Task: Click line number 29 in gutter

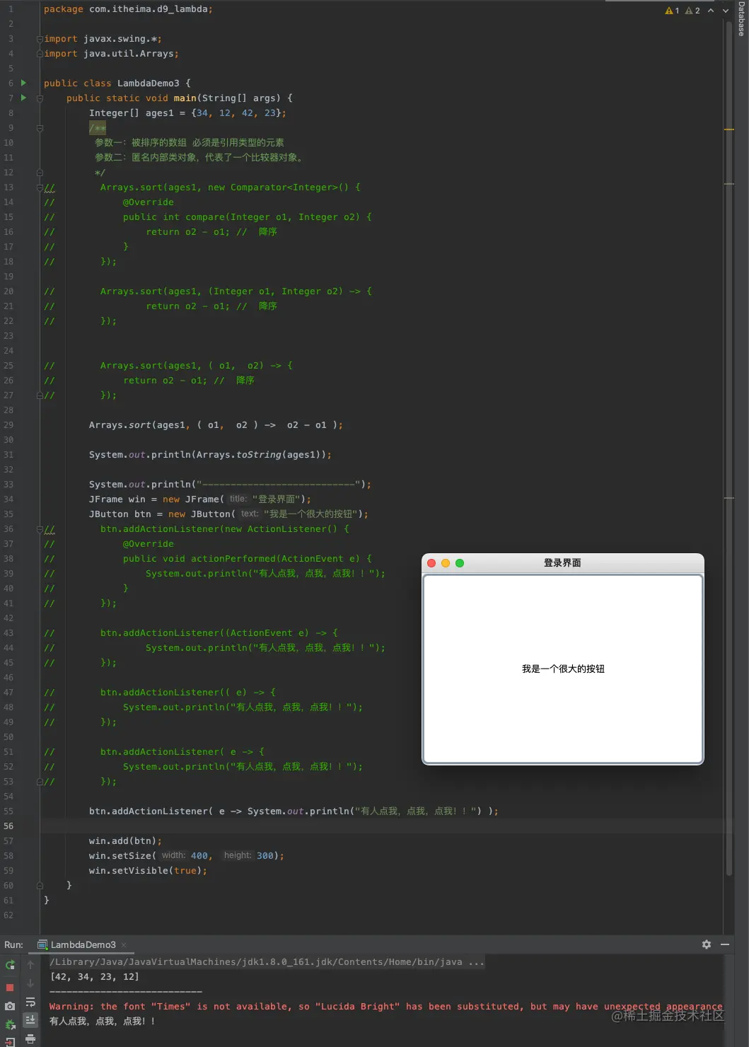Action: click(x=8, y=425)
